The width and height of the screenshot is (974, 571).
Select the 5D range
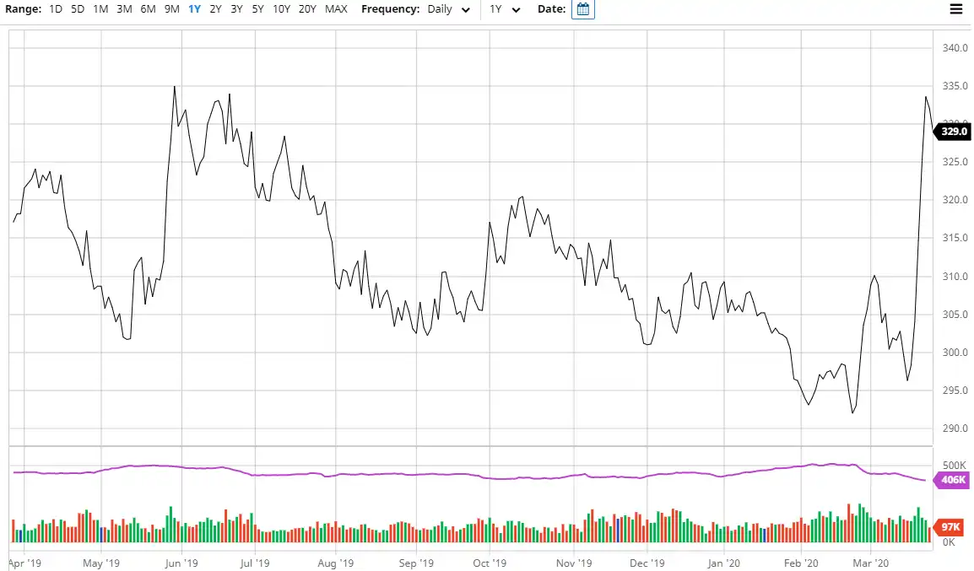(x=78, y=9)
